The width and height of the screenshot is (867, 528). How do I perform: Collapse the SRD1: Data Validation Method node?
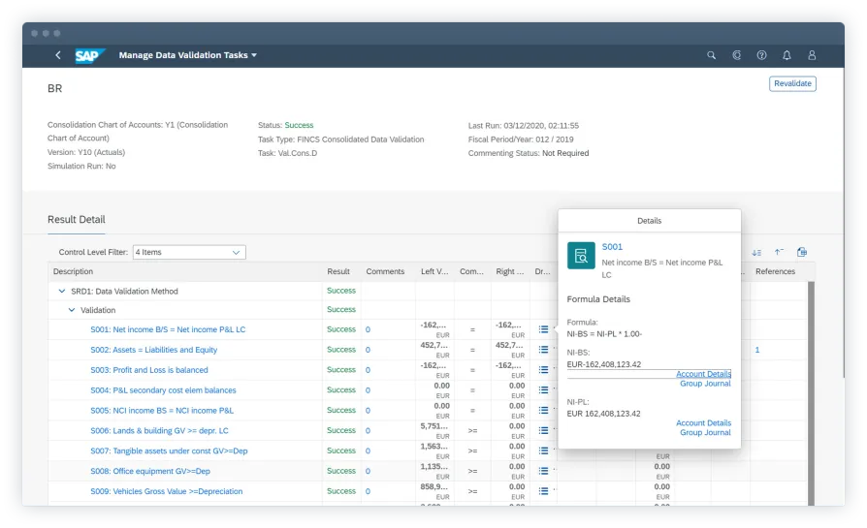point(61,291)
